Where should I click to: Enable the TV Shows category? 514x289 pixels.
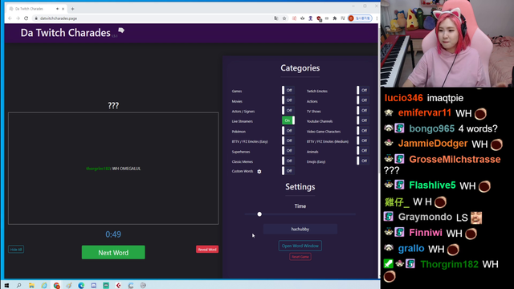363,111
